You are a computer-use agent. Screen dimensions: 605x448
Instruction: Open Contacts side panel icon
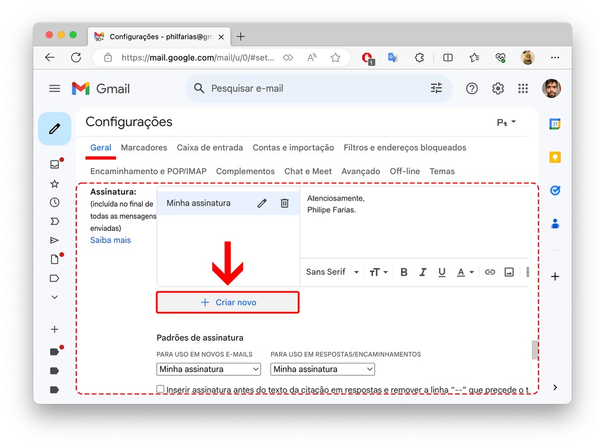[555, 224]
